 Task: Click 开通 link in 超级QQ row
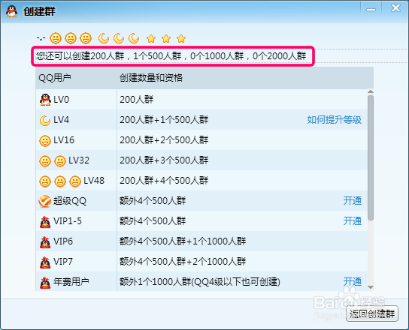[x=353, y=201]
